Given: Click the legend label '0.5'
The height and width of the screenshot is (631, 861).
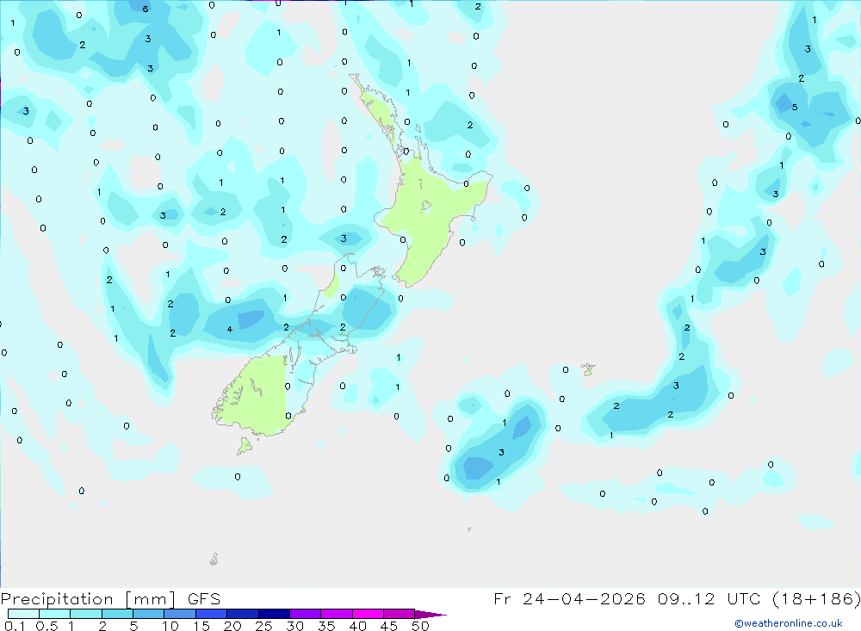Looking at the screenshot, I should pos(46,626).
